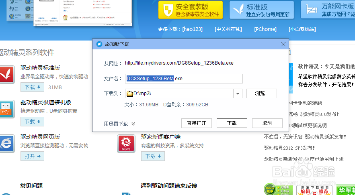
Task: Click the 下载 button for 驱动精灵极速装机版
Action: (32, 122)
